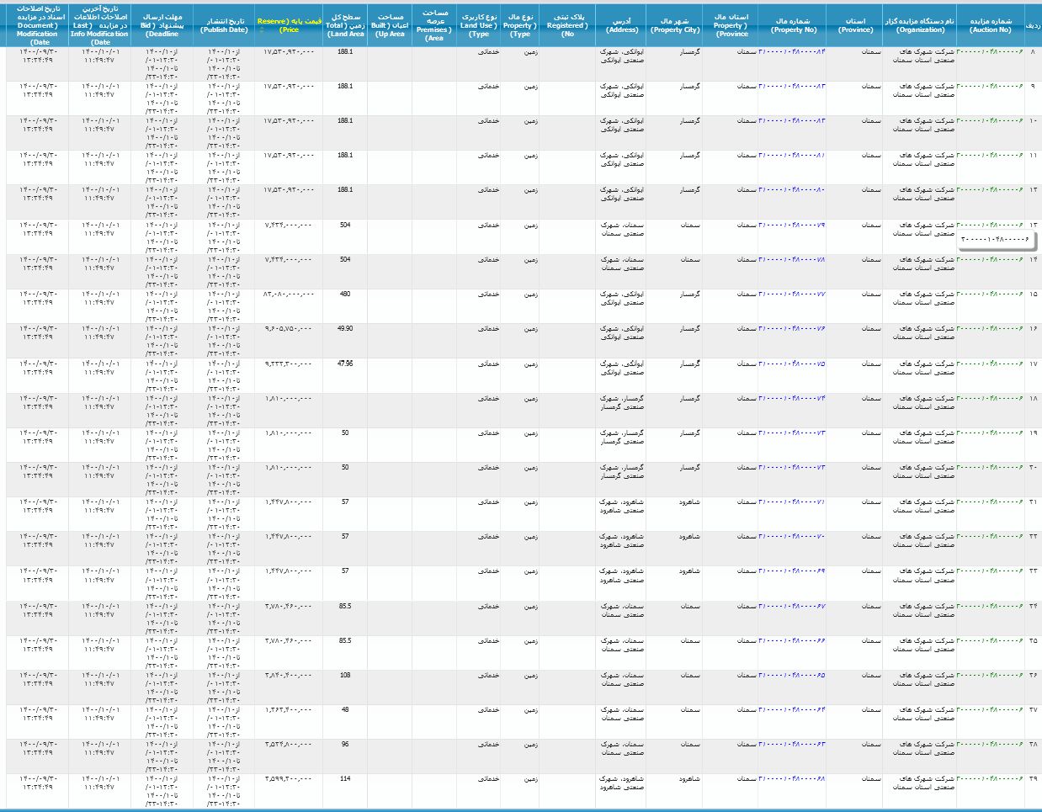The image size is (1042, 812).
Task: Click Document Modification Date column header
Action: click(37, 25)
